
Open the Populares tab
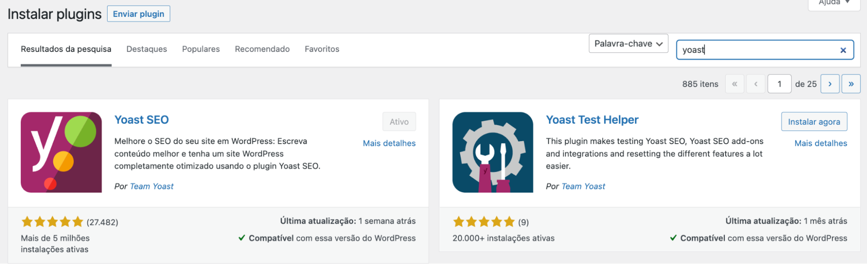(201, 49)
